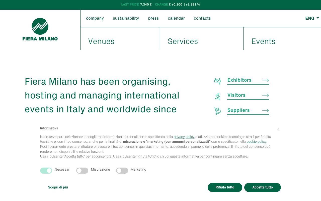Viewport: 321px width, 201px height.
Task: Click the Suppliers hand truck icon
Action: (x=217, y=111)
